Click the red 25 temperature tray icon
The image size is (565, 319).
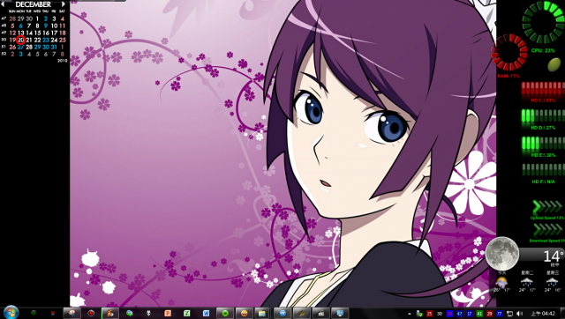[430, 314]
